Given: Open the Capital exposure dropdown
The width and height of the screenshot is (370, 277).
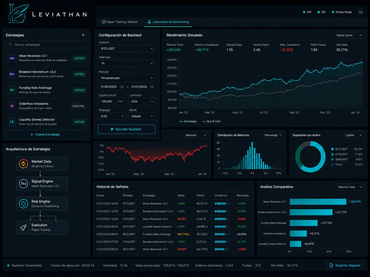Looking at the screenshot, I should point(353,135).
